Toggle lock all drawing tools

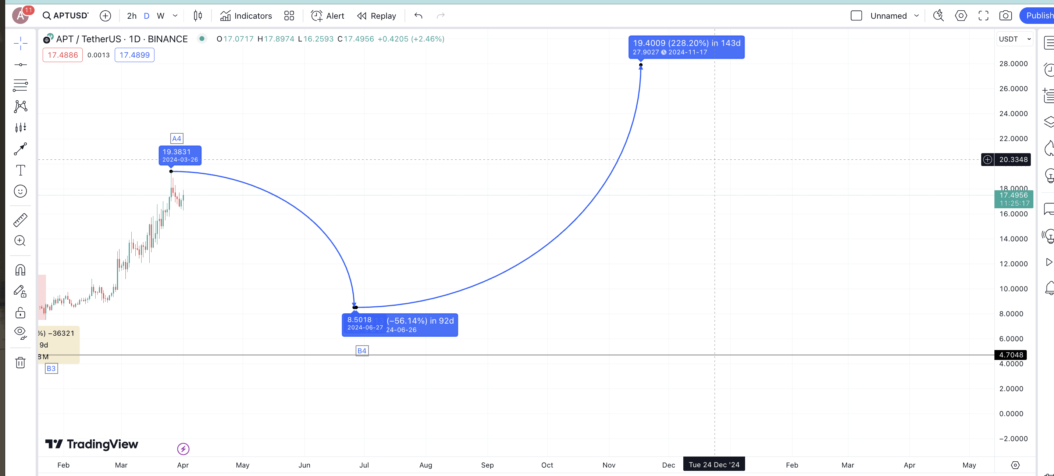[20, 313]
